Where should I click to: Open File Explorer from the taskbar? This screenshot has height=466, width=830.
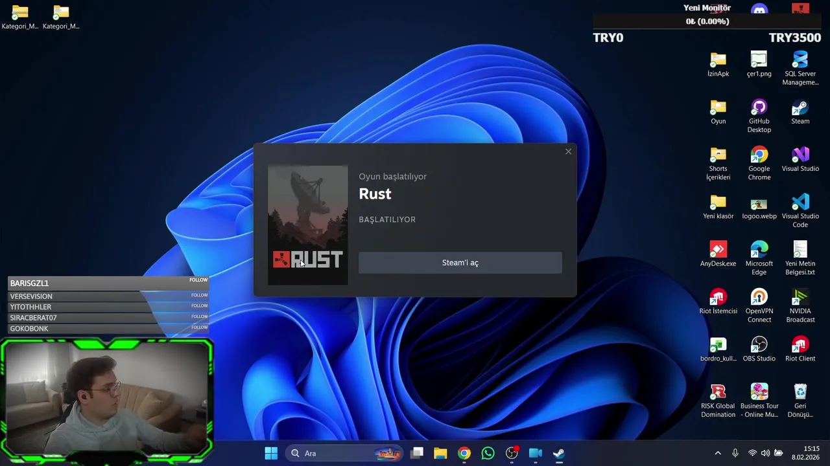tap(440, 453)
